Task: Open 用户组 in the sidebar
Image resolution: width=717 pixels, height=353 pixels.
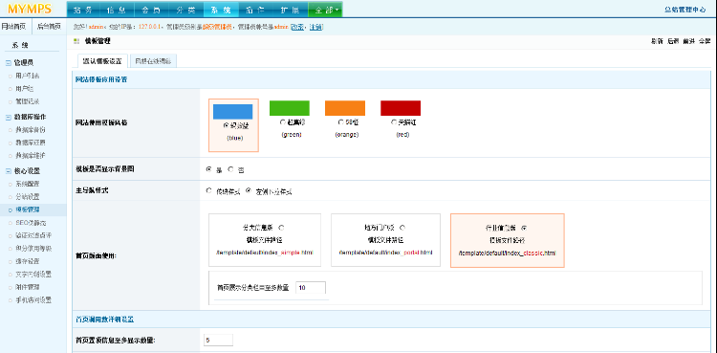Action: tap(25, 88)
